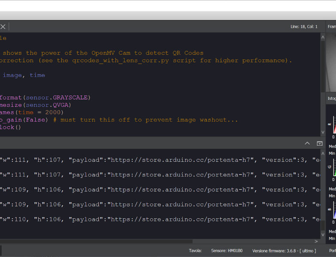
Task: Click the Line 18, Col 1 indicator
Action: coord(304,27)
